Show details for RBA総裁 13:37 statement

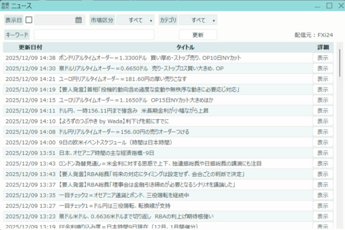tap(323, 185)
